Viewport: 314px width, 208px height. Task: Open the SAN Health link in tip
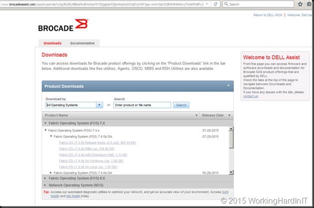coord(225,192)
